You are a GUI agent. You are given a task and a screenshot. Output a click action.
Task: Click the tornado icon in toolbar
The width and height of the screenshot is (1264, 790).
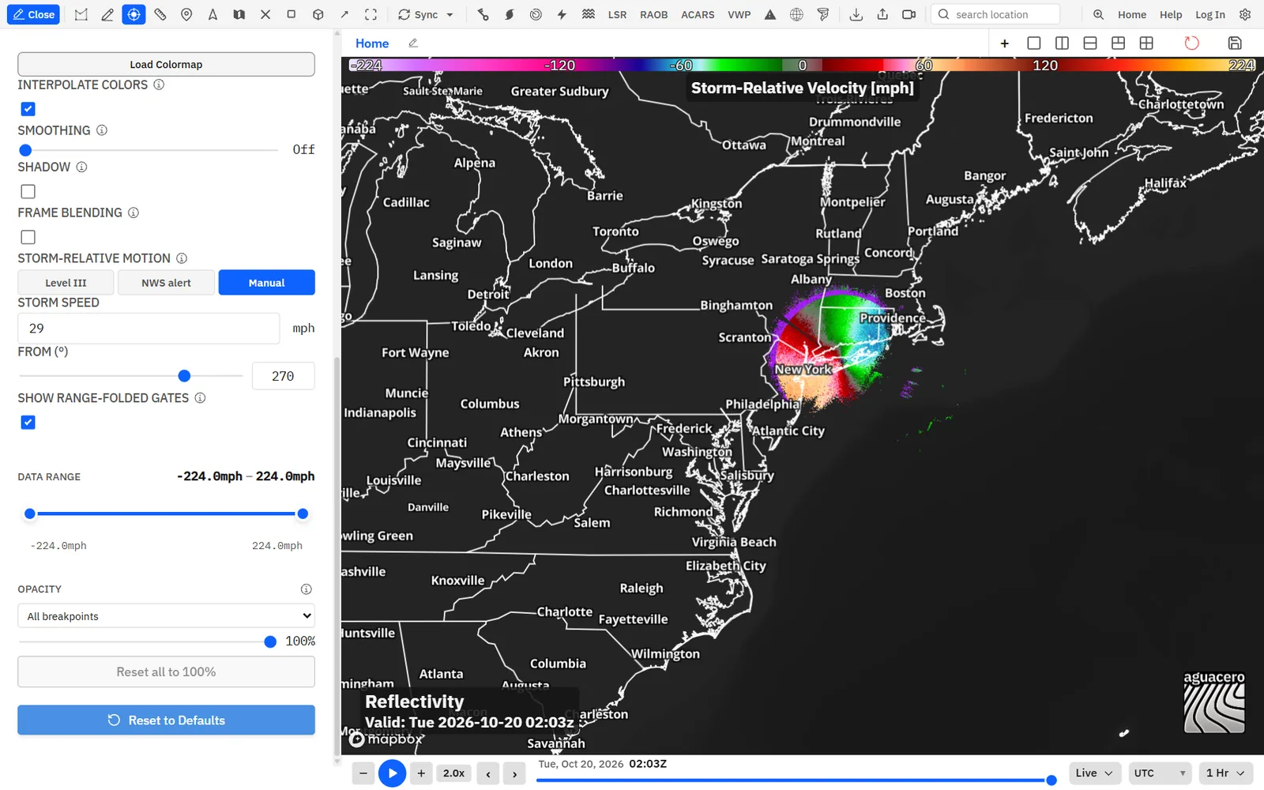pos(823,14)
